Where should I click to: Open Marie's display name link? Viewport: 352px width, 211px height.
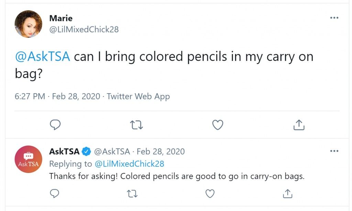click(61, 18)
